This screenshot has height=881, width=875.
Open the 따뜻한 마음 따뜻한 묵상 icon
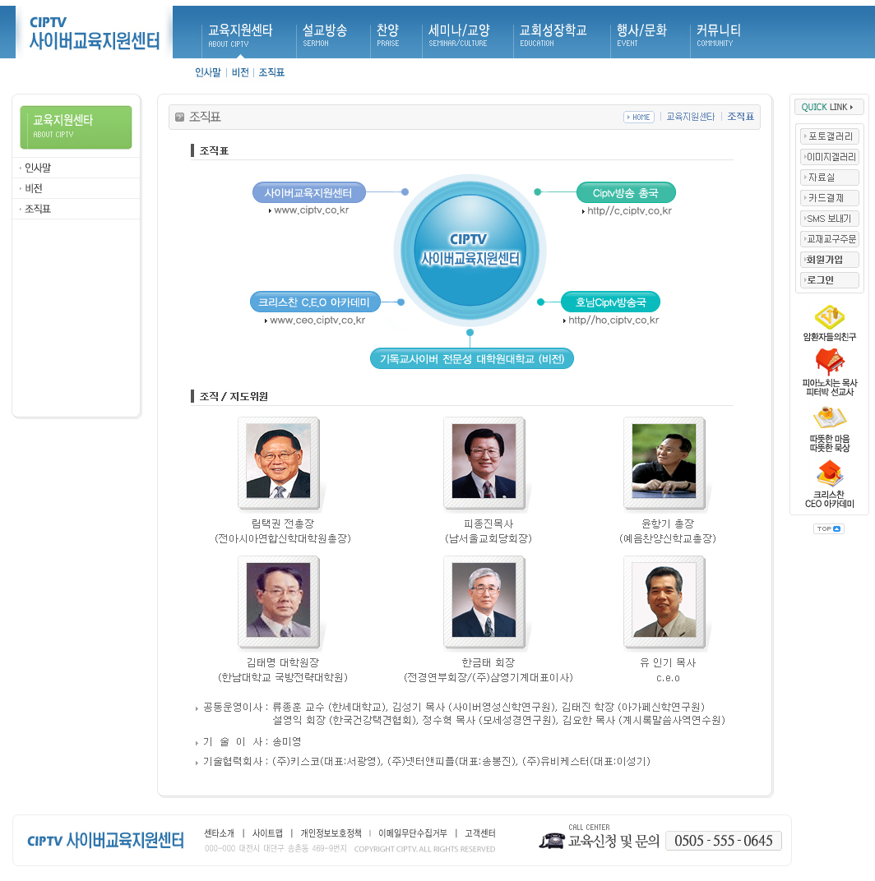point(829,418)
